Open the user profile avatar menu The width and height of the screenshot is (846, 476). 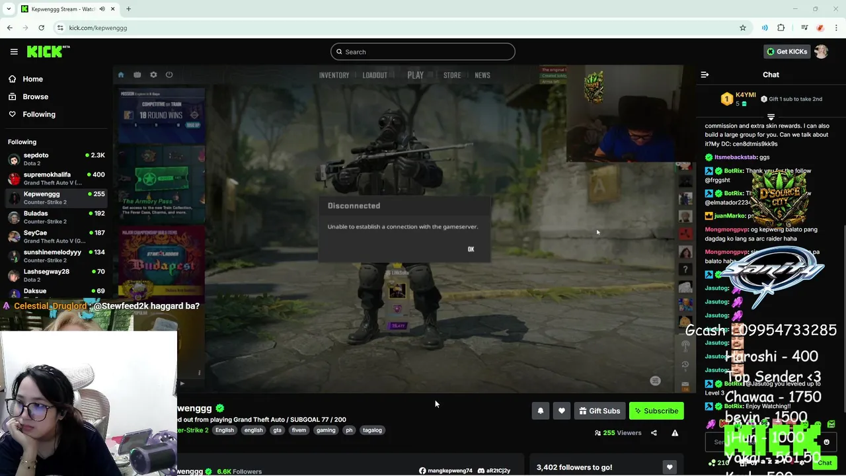tap(822, 52)
